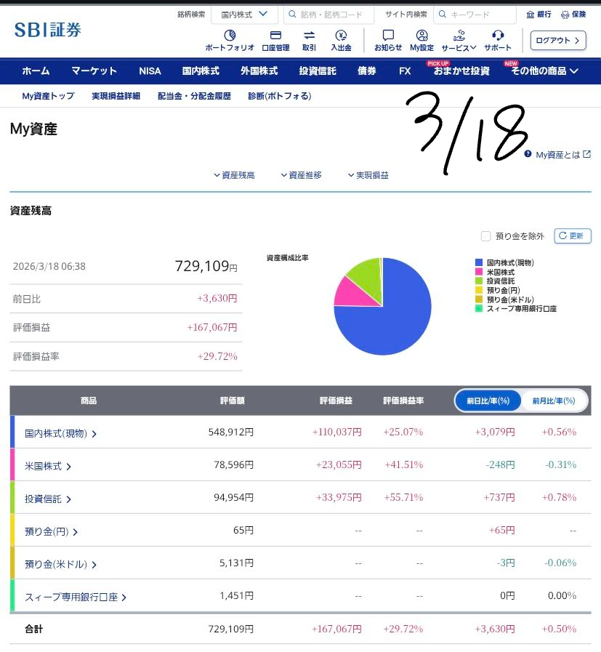Expand the その他の商品 menu

[x=544, y=71]
